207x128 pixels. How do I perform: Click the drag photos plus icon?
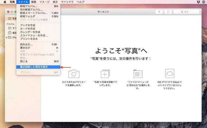click(105, 74)
